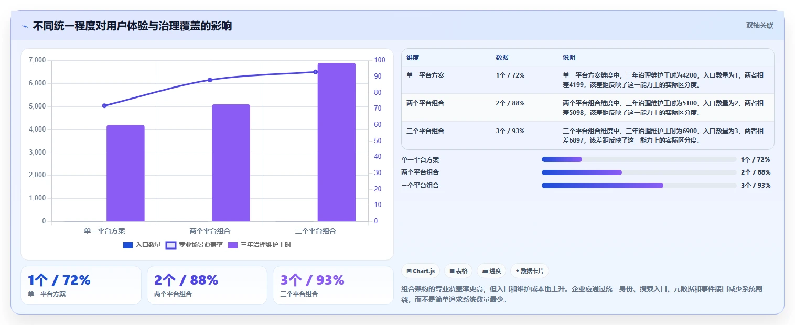Click the Chart.js tag
795x325 pixels.
[x=421, y=271]
